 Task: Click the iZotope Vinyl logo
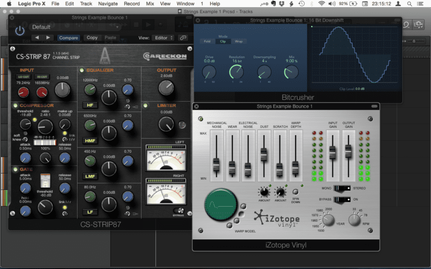point(276,219)
